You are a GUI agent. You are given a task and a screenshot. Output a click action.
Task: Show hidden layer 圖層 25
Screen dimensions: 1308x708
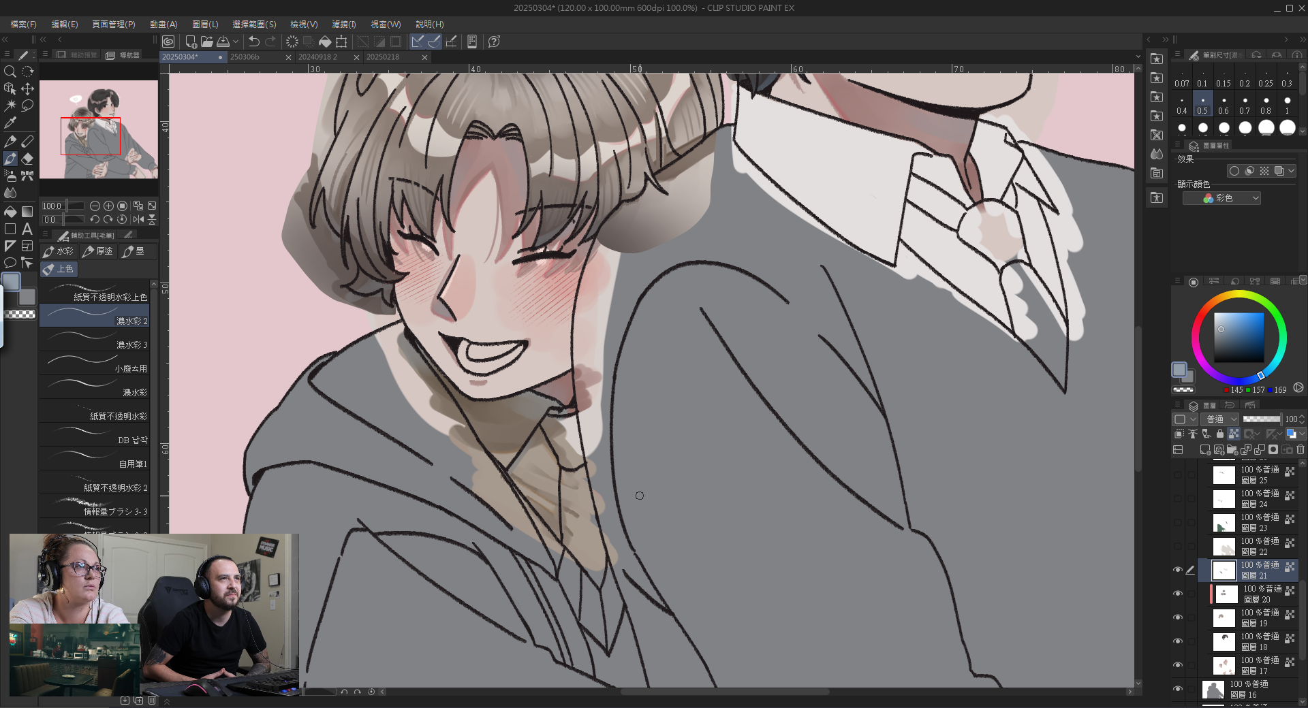(x=1178, y=474)
